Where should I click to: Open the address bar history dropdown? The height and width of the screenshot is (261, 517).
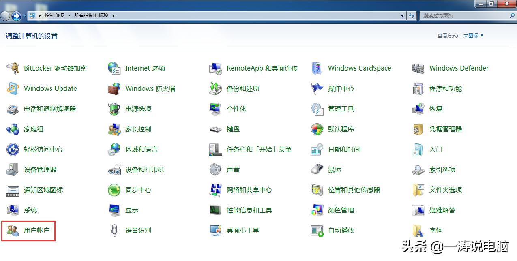coord(402,15)
